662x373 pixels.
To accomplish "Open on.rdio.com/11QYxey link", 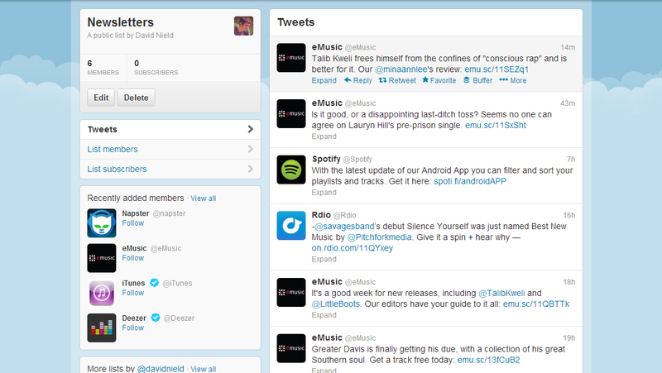I will 353,248.
